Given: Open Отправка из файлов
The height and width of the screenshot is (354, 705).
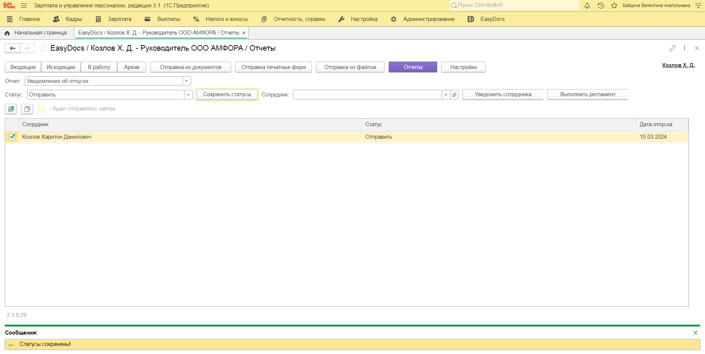Looking at the screenshot, I should pyautogui.click(x=350, y=67).
